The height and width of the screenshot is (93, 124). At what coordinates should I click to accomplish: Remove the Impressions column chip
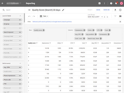click(84, 30)
